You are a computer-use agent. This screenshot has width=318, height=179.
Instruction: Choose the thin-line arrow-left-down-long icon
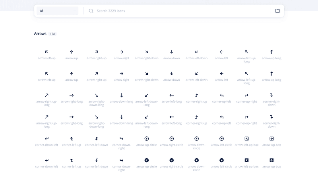[147, 95]
